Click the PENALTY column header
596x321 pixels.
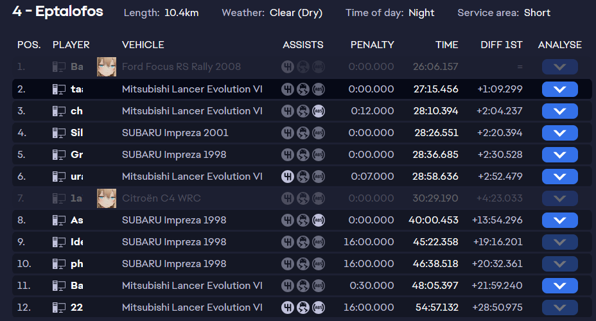click(x=372, y=45)
